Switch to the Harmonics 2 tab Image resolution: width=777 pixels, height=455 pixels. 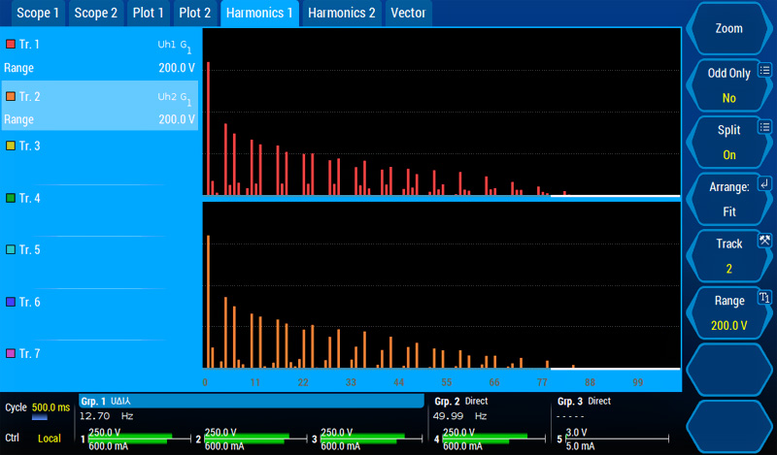pos(341,13)
